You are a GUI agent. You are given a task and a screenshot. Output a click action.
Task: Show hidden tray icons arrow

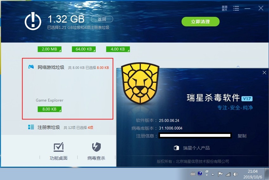(x=213, y=174)
